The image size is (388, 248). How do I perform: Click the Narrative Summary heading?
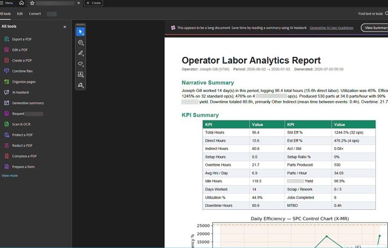coord(208,83)
